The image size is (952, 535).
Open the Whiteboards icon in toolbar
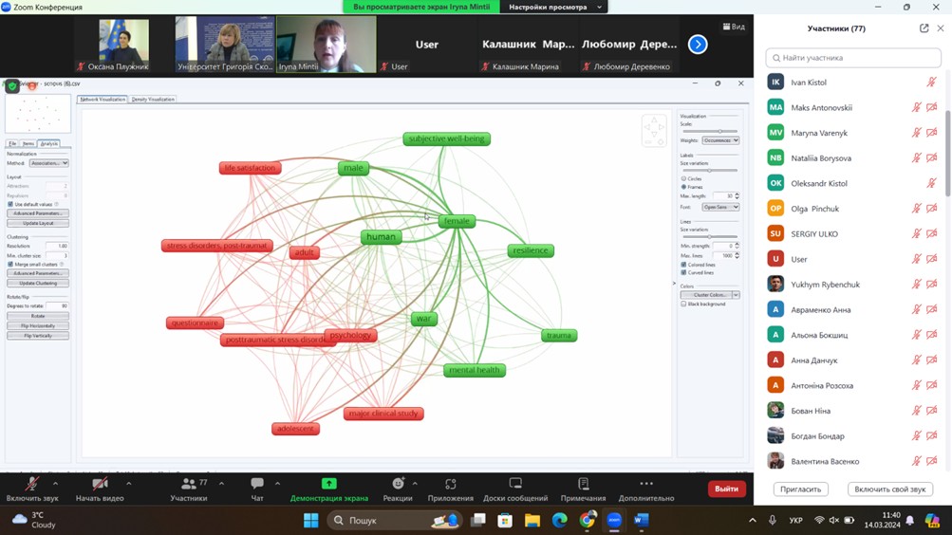(x=515, y=484)
